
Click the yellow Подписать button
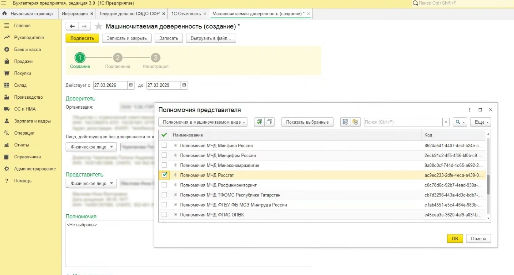pos(82,38)
